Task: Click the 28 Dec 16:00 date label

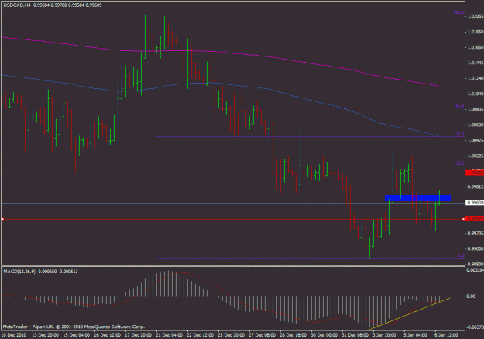Action: [293, 334]
